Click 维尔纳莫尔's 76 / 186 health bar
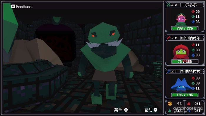 coord(185,62)
